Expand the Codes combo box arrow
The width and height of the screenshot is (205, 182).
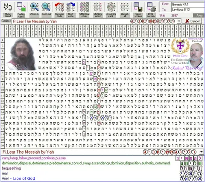tap(179, 21)
